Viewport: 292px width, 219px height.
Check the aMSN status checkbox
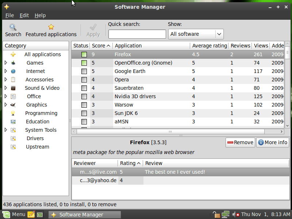coord(84,122)
